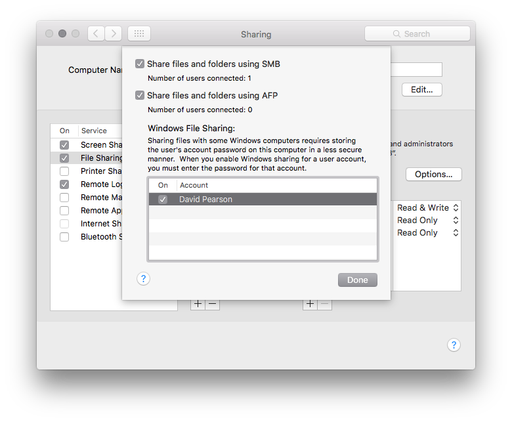The width and height of the screenshot is (512, 422).
Task: Show all preferences grid icon
Action: pyautogui.click(x=139, y=33)
